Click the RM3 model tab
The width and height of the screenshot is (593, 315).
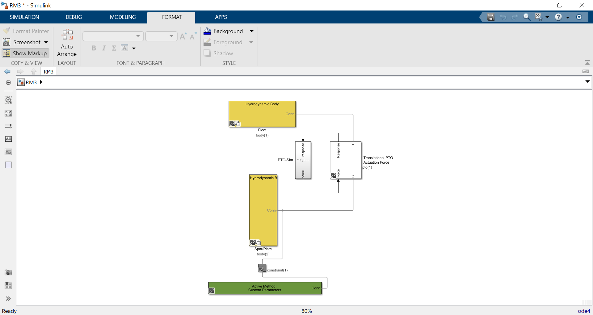click(x=48, y=72)
